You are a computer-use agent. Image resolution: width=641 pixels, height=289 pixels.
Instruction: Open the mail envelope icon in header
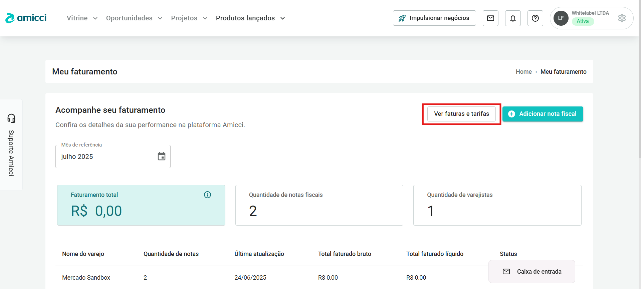490,18
